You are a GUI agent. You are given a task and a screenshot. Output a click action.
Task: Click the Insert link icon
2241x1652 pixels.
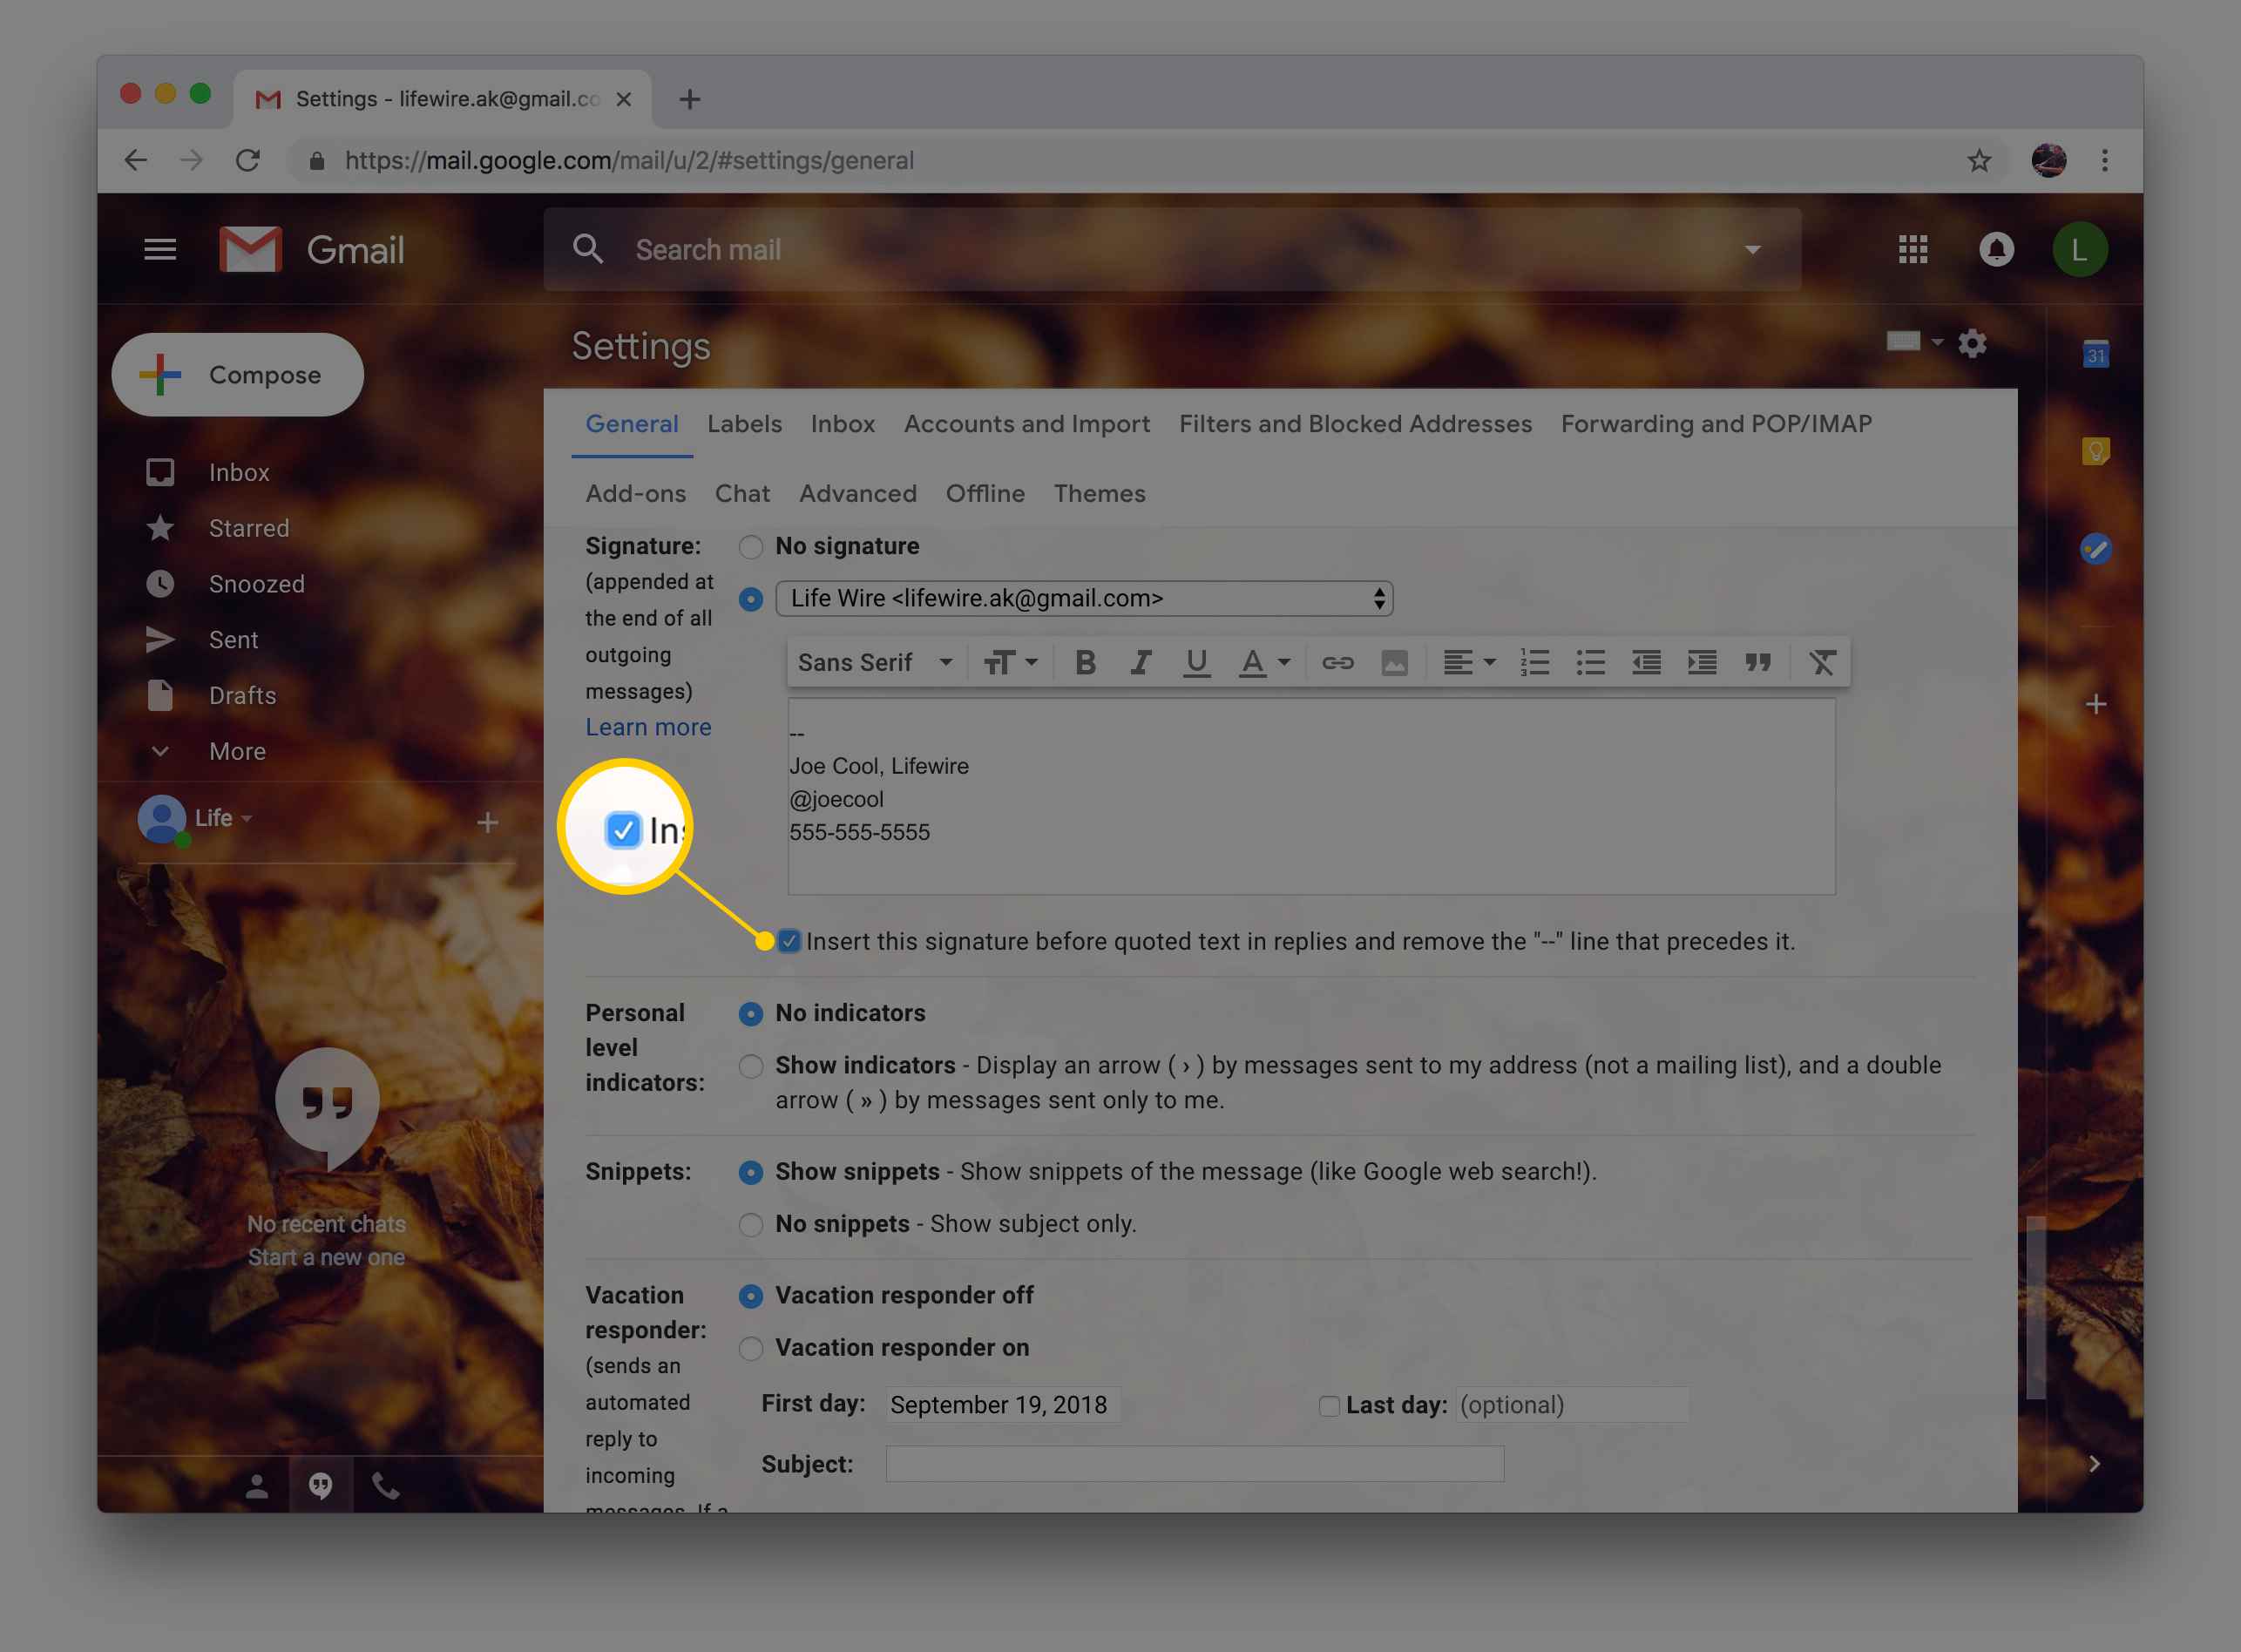pyautogui.click(x=1337, y=663)
